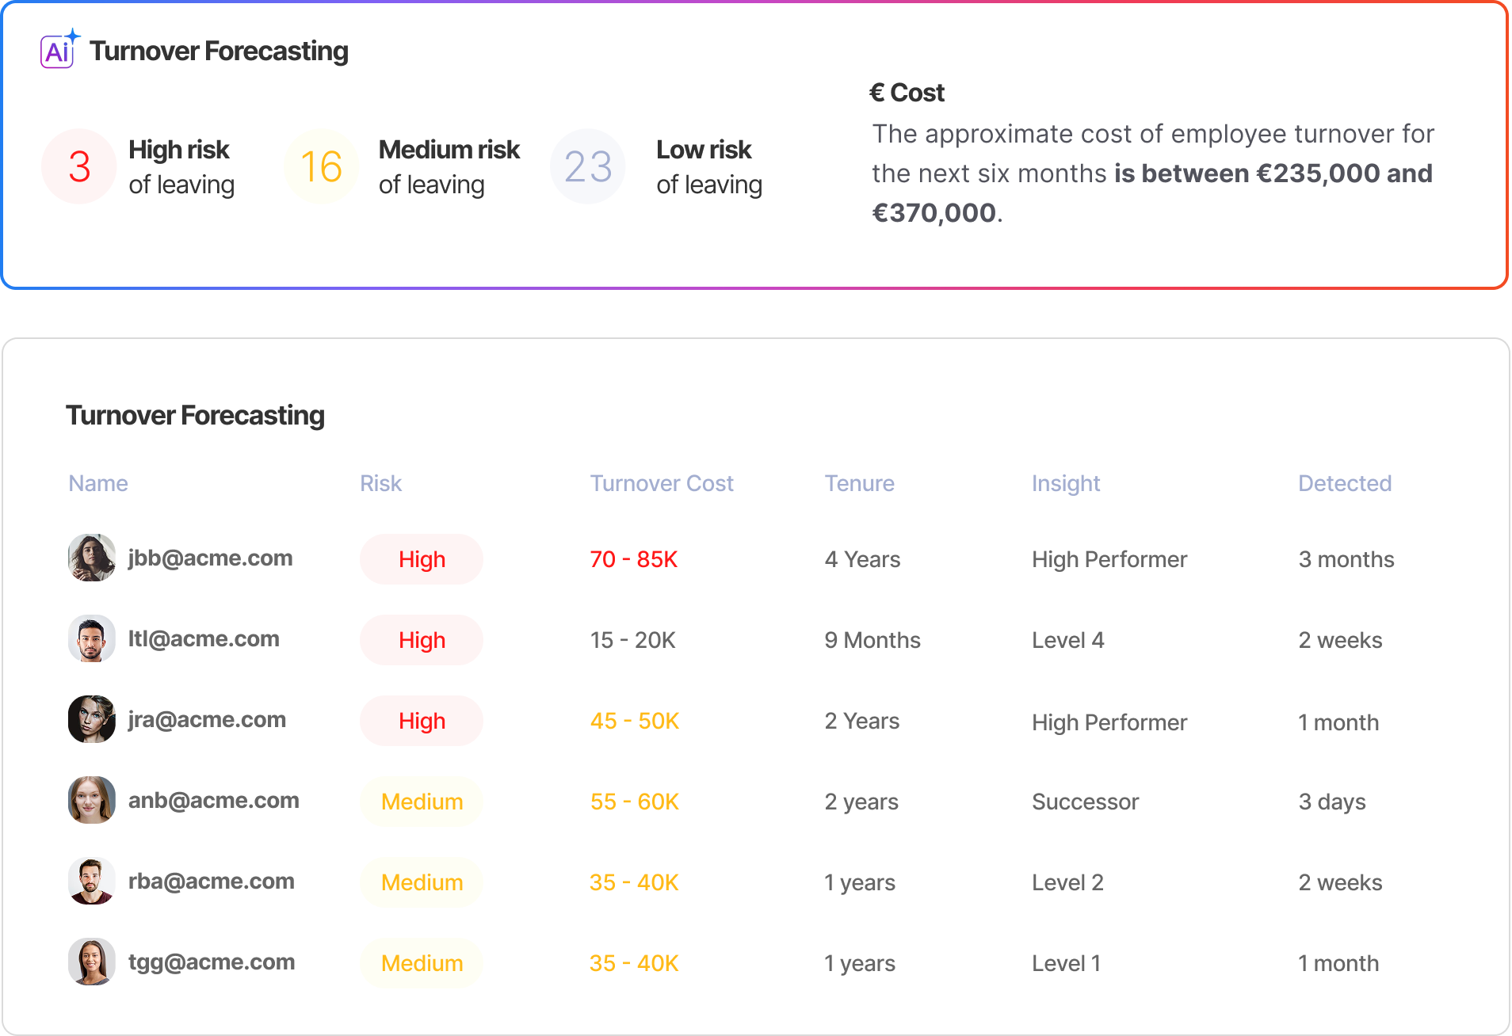The height and width of the screenshot is (1036, 1512).
Task: Click the AI sparkle icon beside Turnover Forecasting
Action: pyautogui.click(x=59, y=50)
